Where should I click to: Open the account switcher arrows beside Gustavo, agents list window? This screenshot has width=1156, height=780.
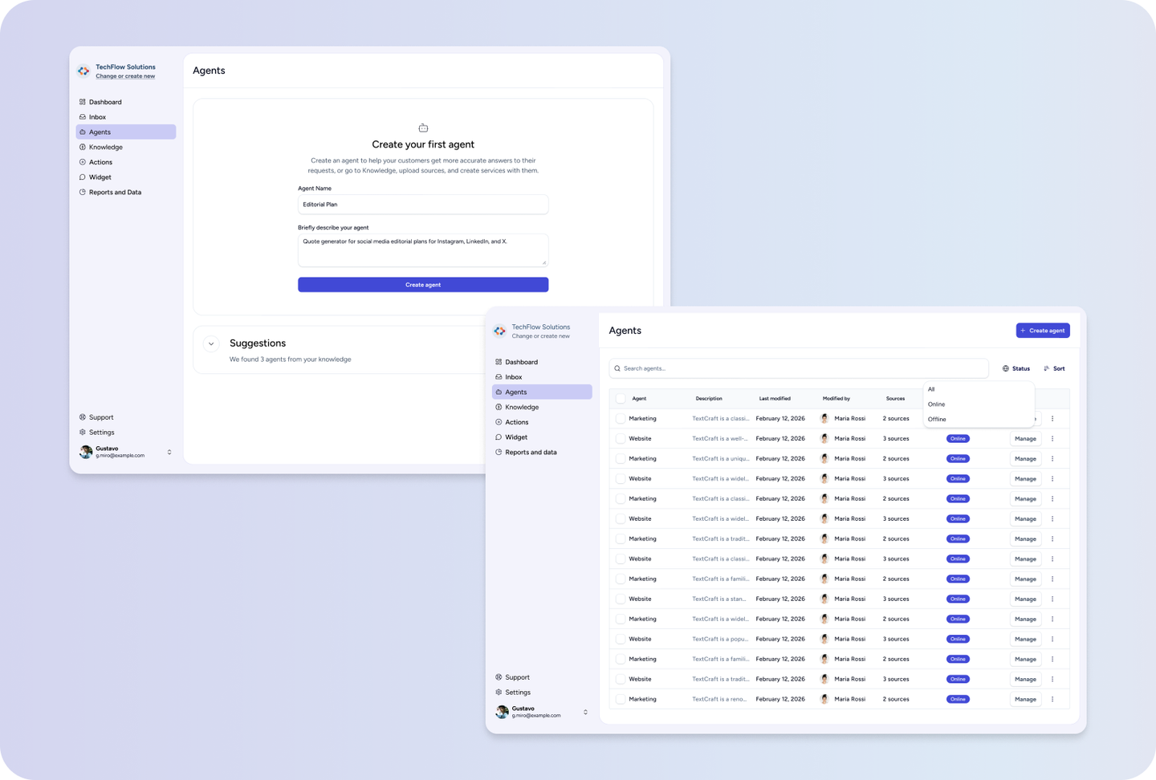(585, 713)
